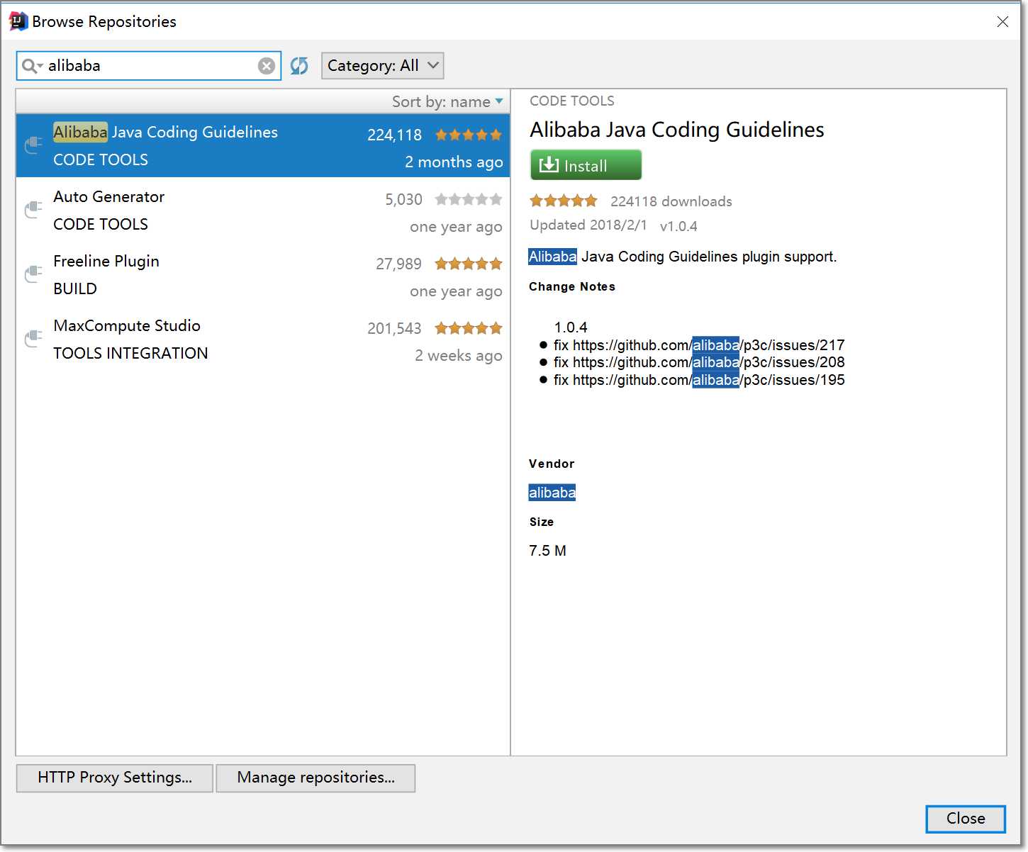Select the Alibaba Java Coding Guidelines row
Screen dimensions: 1028x852
coord(263,145)
